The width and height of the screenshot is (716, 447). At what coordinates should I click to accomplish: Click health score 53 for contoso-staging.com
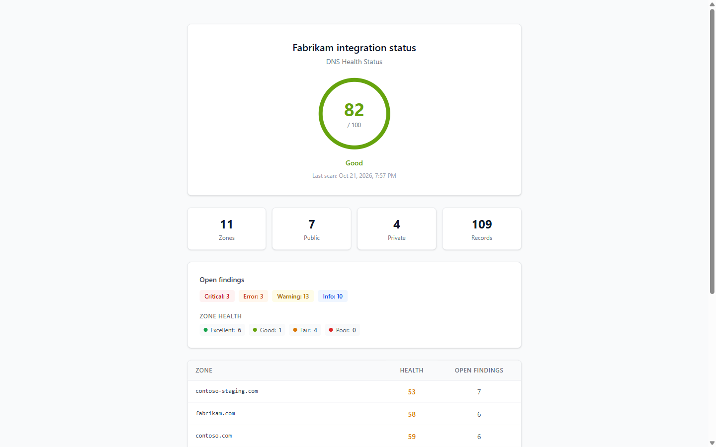tap(412, 392)
